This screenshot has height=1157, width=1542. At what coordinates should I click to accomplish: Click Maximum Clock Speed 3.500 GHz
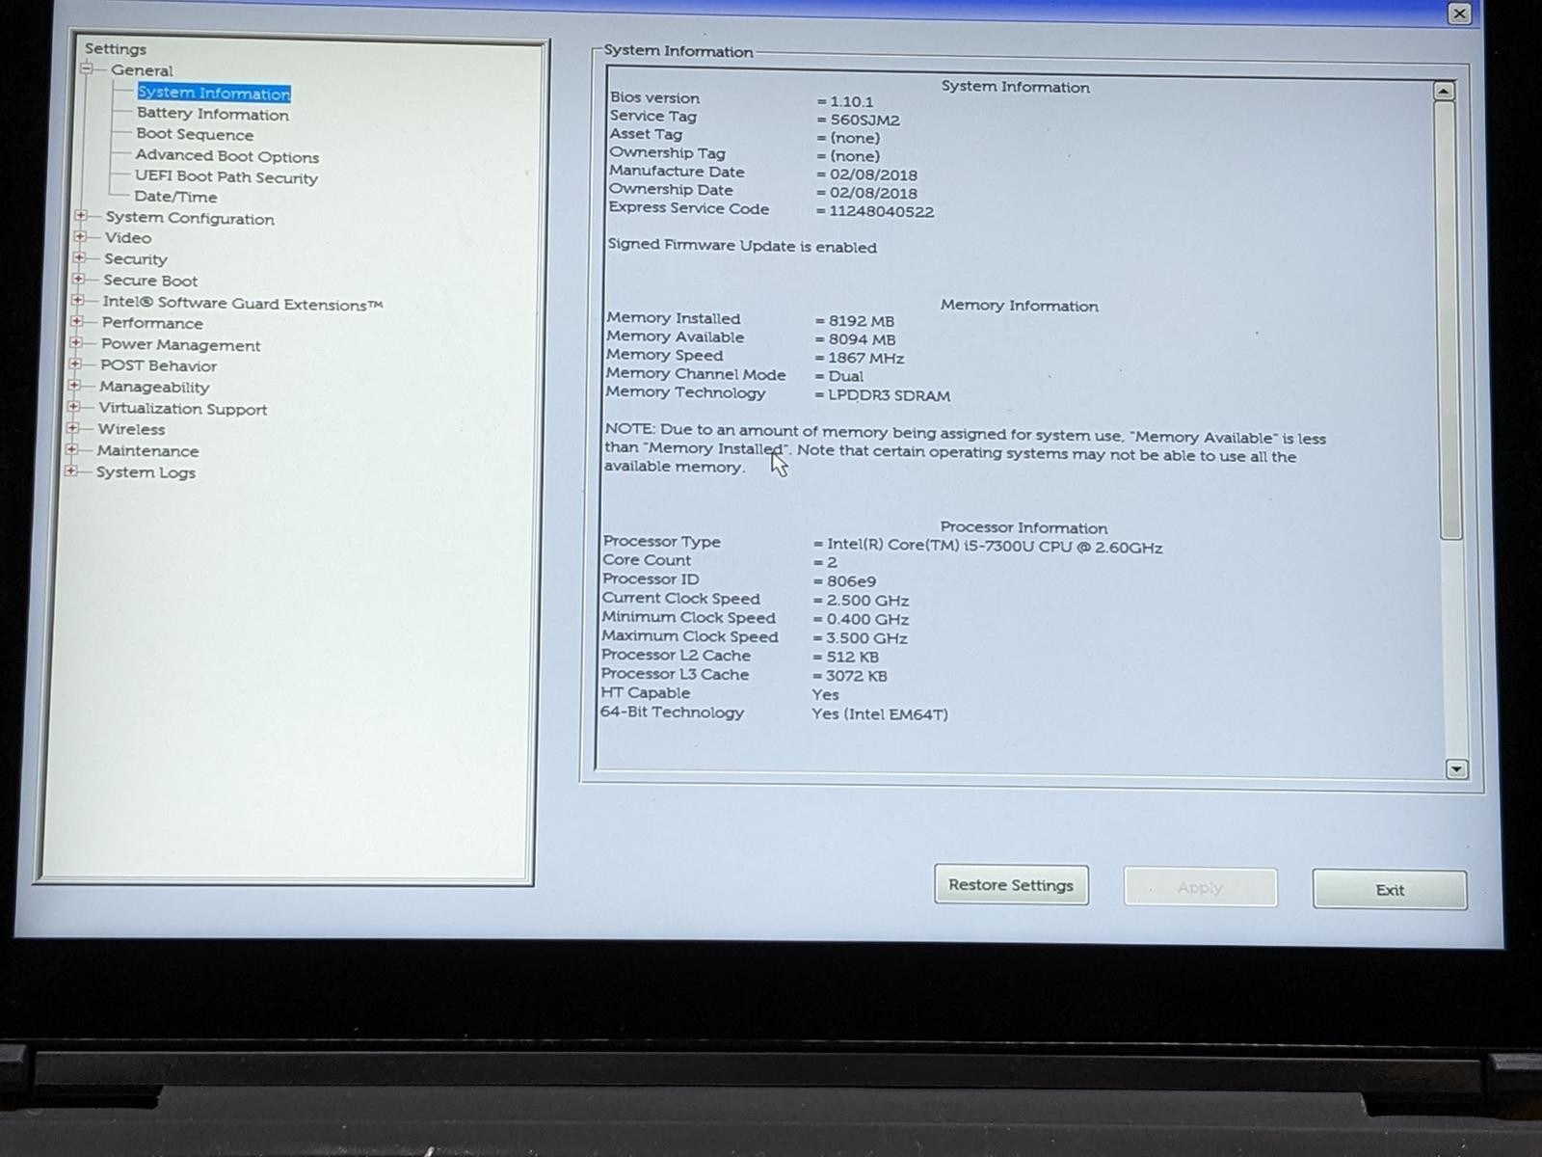(866, 638)
